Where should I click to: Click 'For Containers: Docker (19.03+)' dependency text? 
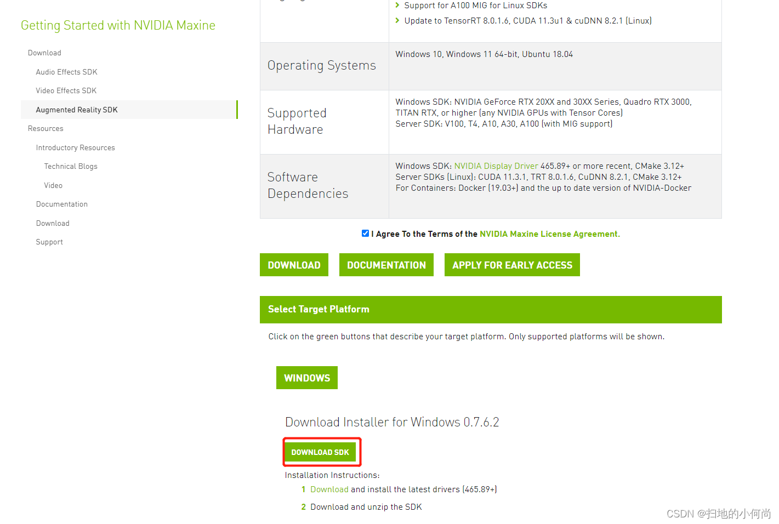[543, 188]
